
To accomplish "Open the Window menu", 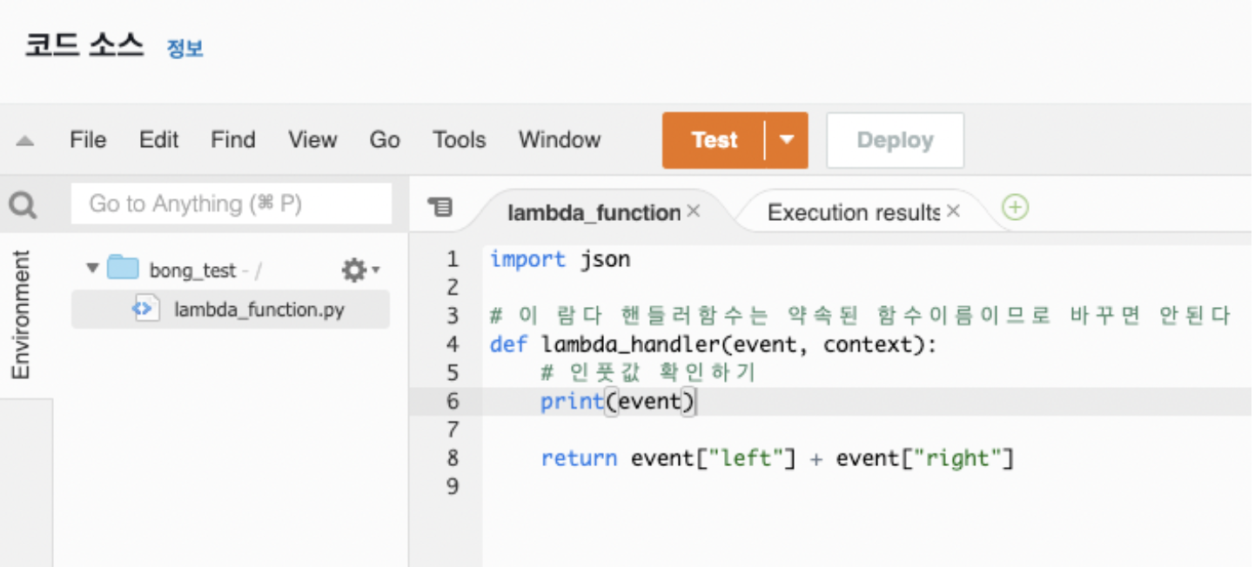I will coord(560,140).
